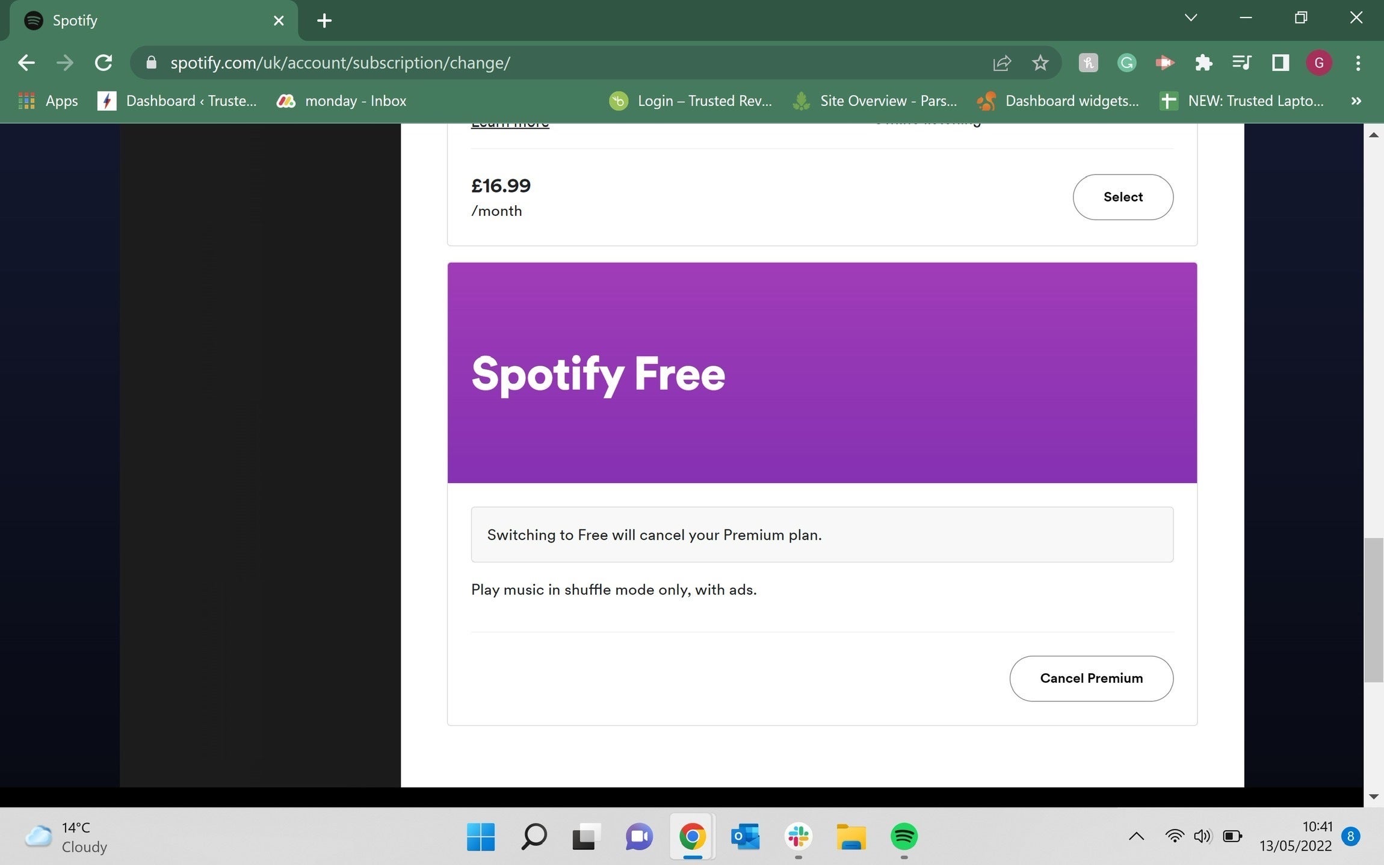The height and width of the screenshot is (865, 1384).
Task: Open Wi-Fi network settings icon
Action: coord(1174,836)
